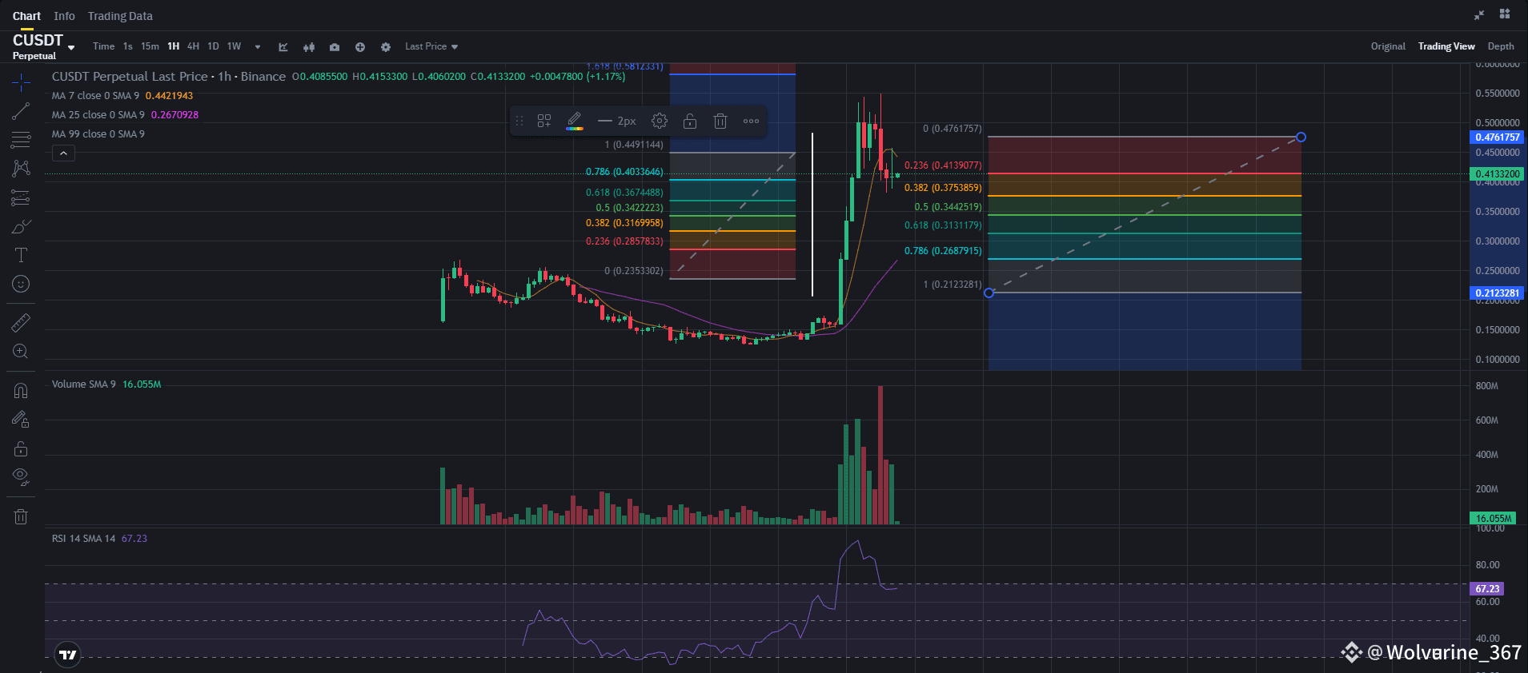Open drawing settings gear in floating toolbar

coord(660,121)
